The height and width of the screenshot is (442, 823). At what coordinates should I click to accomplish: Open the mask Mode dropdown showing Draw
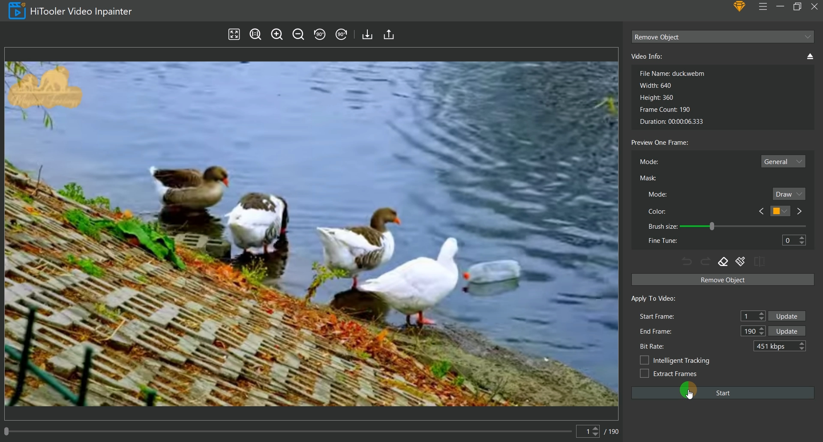pyautogui.click(x=788, y=194)
